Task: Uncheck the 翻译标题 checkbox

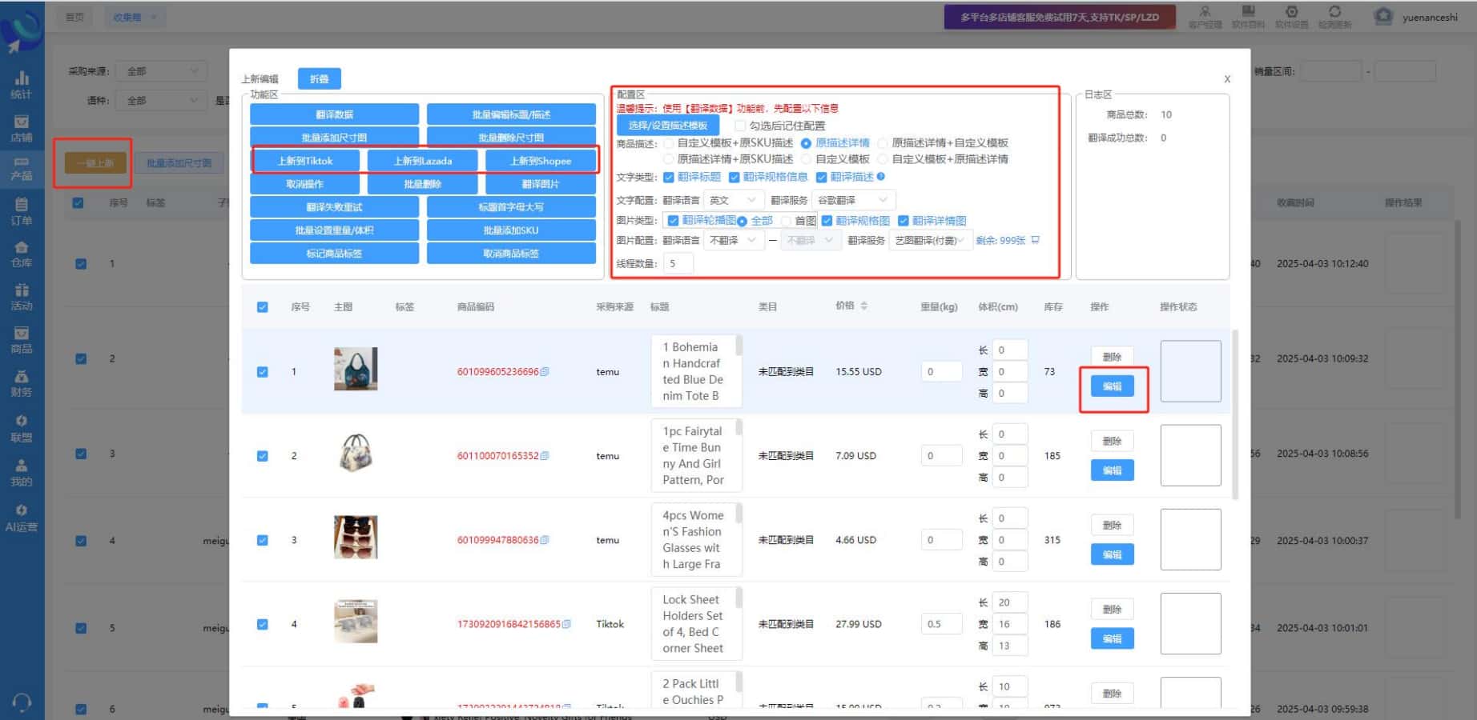Action: point(669,178)
